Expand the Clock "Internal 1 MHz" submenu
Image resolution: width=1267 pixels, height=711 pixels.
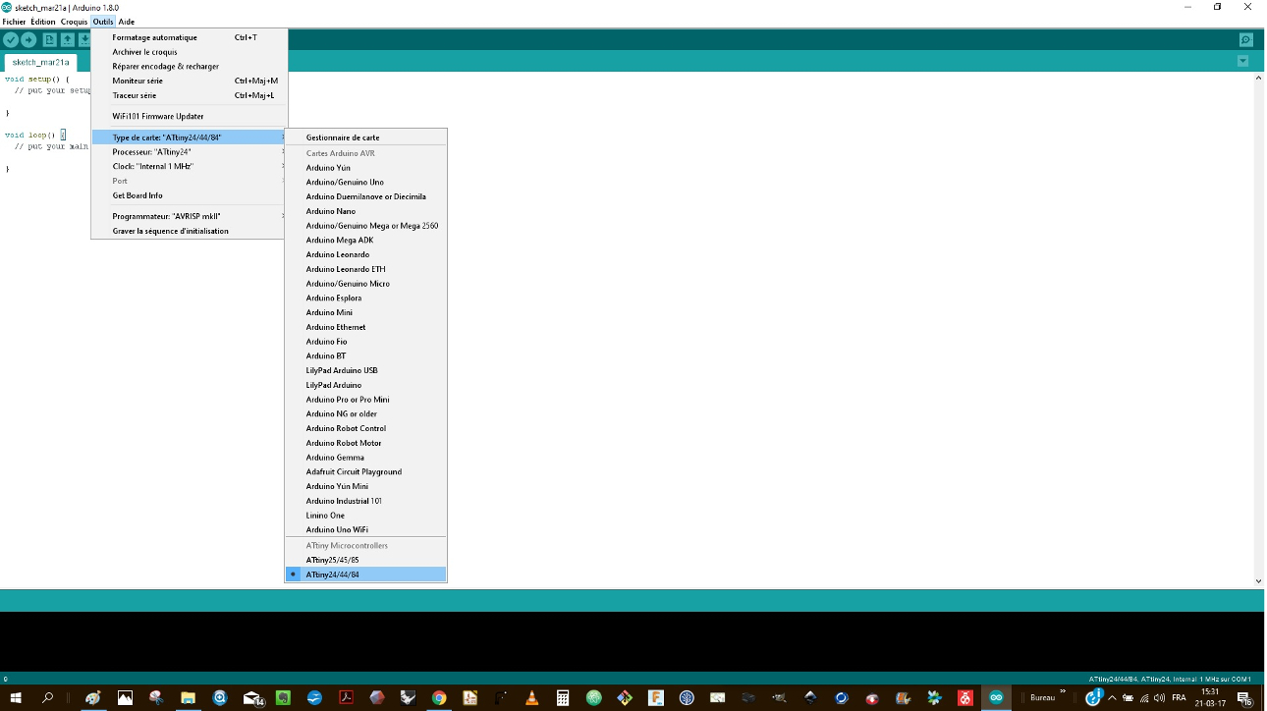click(190, 167)
